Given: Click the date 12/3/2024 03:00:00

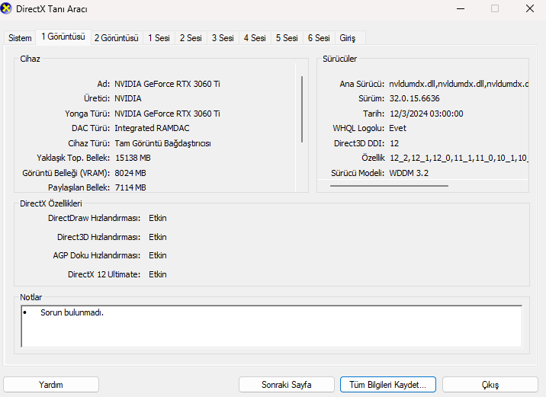Looking at the screenshot, I should 426,114.
